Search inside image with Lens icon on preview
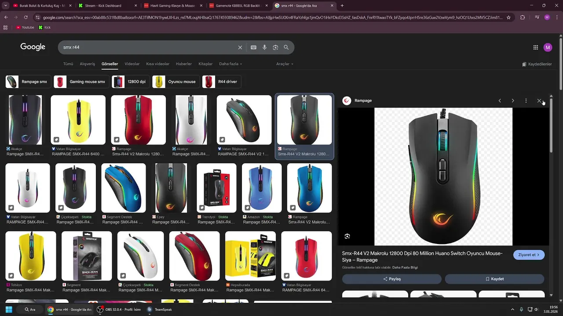 click(x=347, y=236)
